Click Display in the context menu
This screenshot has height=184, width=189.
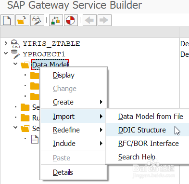(64, 75)
